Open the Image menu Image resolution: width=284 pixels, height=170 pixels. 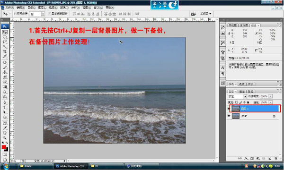(x=31, y=8)
